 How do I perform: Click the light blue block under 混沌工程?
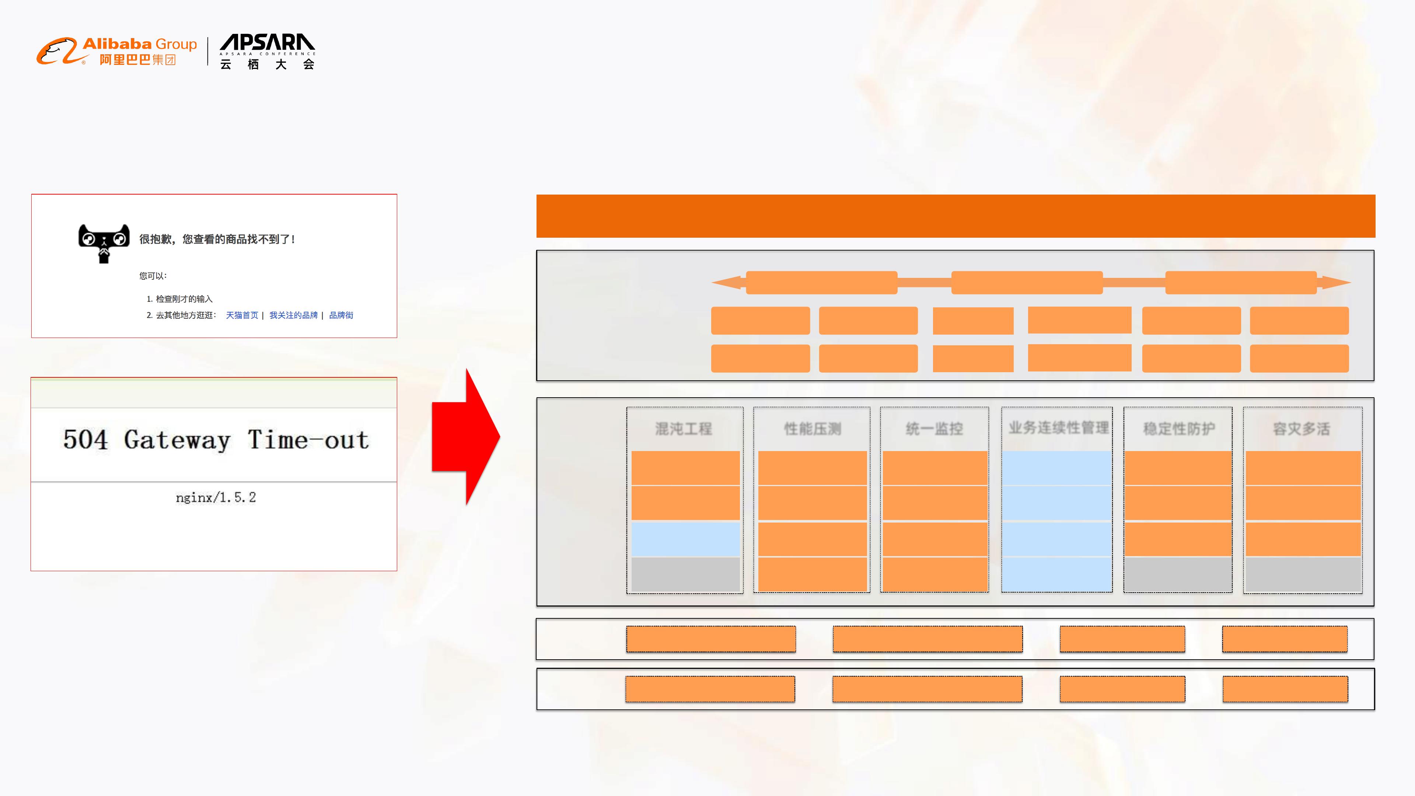tap(685, 538)
